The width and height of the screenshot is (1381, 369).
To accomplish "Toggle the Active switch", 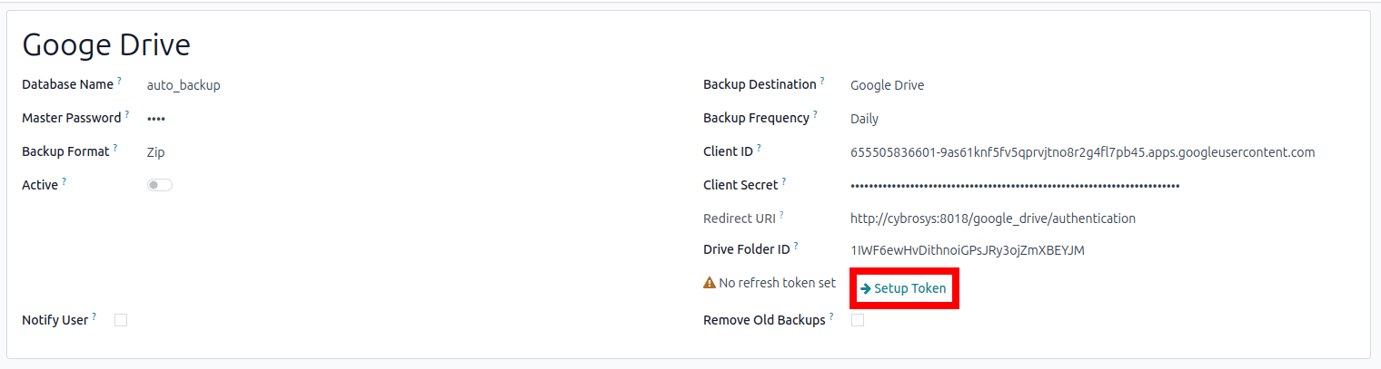I will tap(160, 185).
